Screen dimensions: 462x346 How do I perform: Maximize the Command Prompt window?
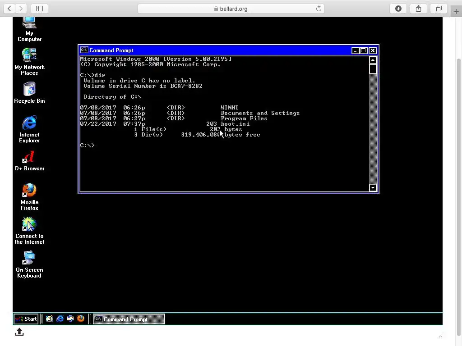(x=363, y=50)
